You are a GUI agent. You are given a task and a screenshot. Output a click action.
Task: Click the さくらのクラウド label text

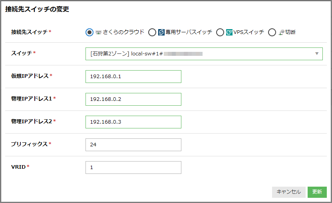click(123, 32)
